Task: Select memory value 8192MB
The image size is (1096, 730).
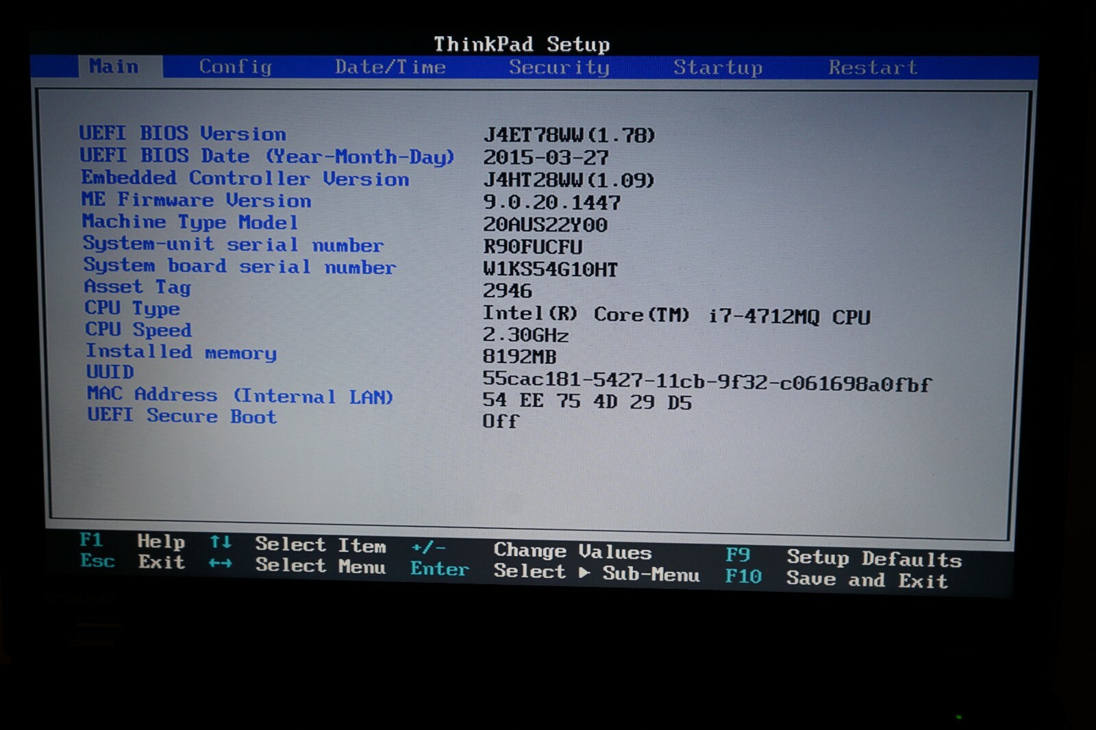Action: [x=520, y=357]
